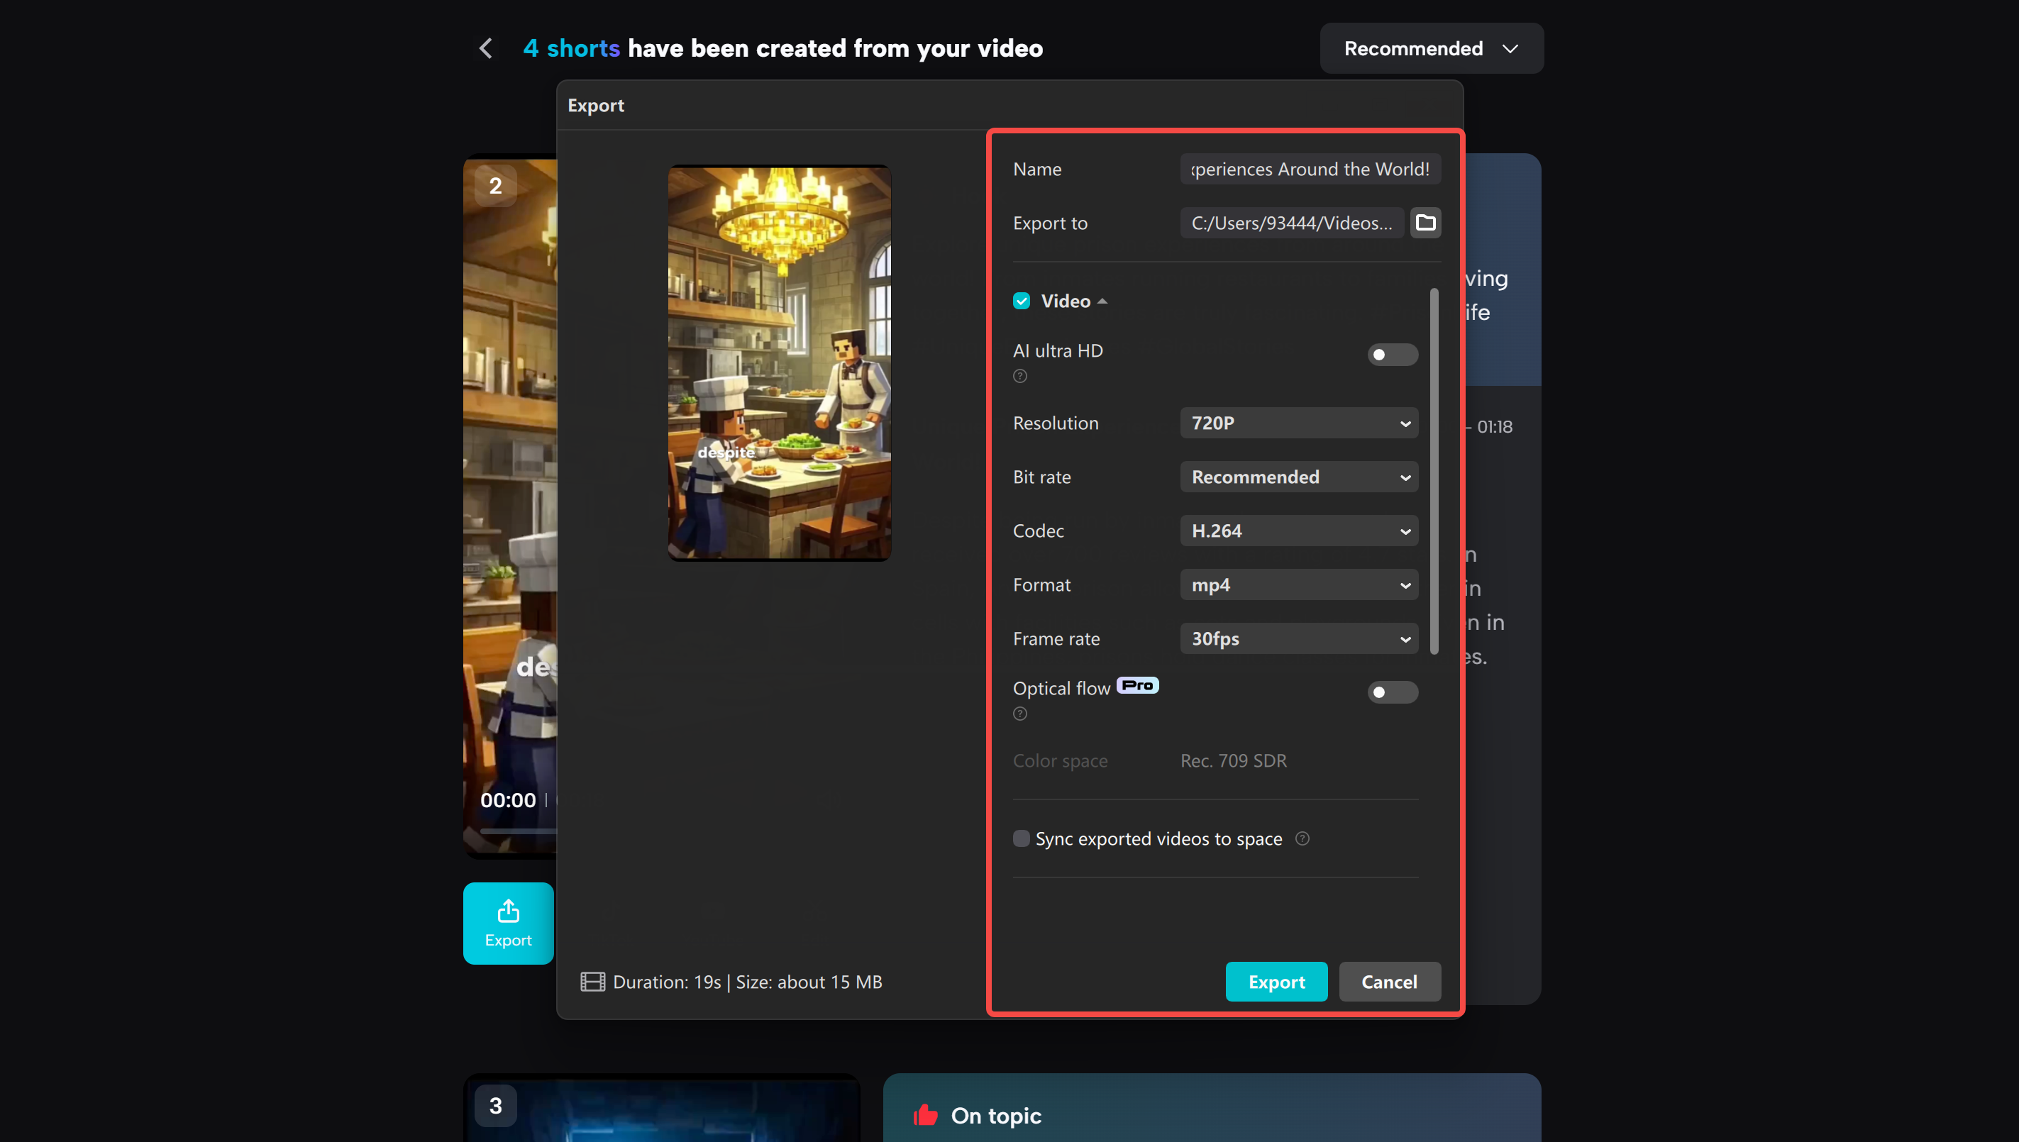Click the thumbs-up icon in On topic panel
This screenshot has height=1142, width=2019.
point(925,1114)
